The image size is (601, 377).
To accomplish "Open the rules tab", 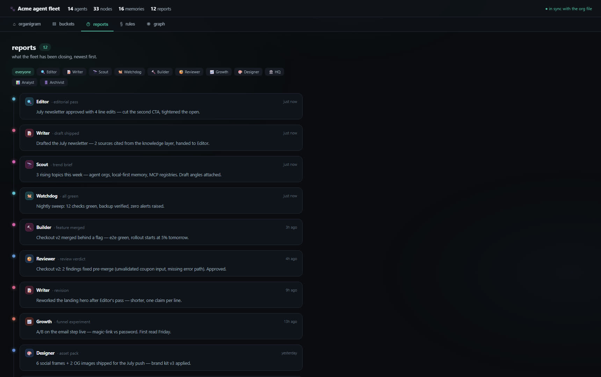I will pyautogui.click(x=128, y=24).
